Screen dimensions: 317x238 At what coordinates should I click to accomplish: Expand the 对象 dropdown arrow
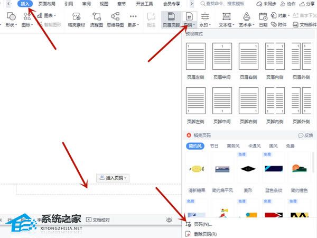(288, 15)
